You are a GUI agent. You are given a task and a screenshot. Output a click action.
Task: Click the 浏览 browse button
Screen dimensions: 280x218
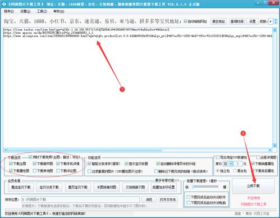149,199
